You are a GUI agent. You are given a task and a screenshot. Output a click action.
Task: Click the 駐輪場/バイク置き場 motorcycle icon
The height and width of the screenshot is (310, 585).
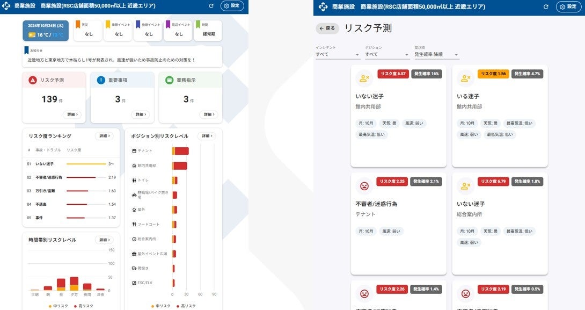pos(134,195)
